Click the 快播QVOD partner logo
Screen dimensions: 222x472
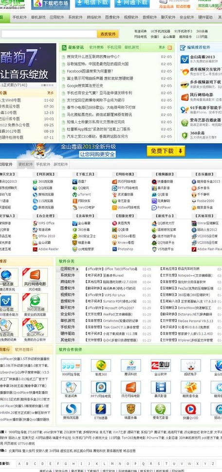coord(191,409)
